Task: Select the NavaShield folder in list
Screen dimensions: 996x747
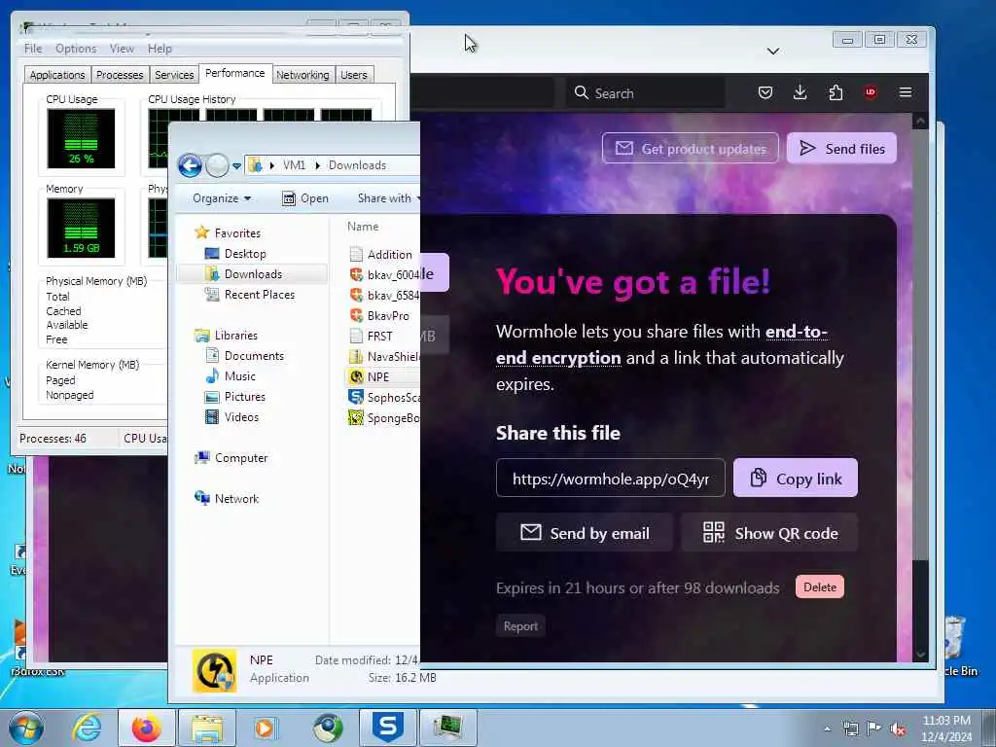Action: point(383,356)
